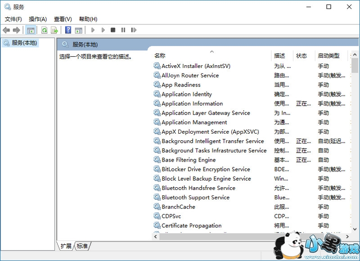Close the 服务 window
Screen dimensions: 360x261
(x=349, y=7)
